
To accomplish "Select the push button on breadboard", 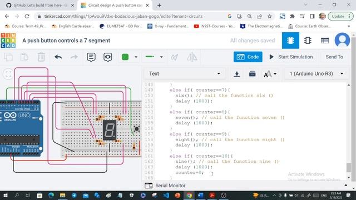I will [136, 129].
